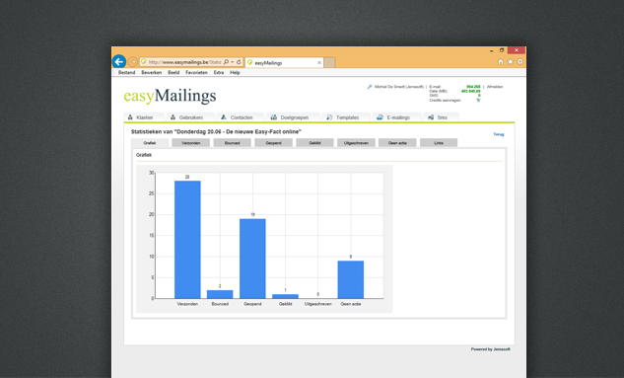Refresh the page with the reload icon
Image resolution: width=624 pixels, height=378 pixels.
coord(239,62)
